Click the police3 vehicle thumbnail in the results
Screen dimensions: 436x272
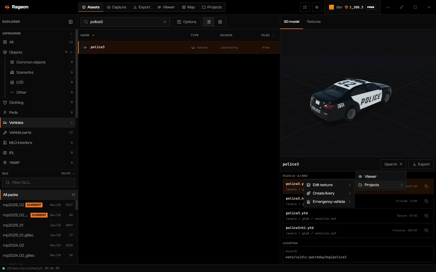click(85, 47)
